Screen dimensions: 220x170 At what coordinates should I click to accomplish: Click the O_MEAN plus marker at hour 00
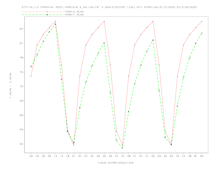click(x=31, y=76)
